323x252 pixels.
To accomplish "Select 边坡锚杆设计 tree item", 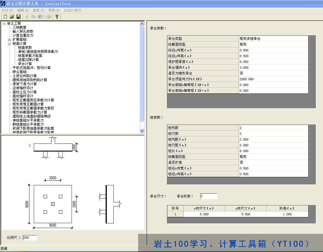I will click(23, 88).
